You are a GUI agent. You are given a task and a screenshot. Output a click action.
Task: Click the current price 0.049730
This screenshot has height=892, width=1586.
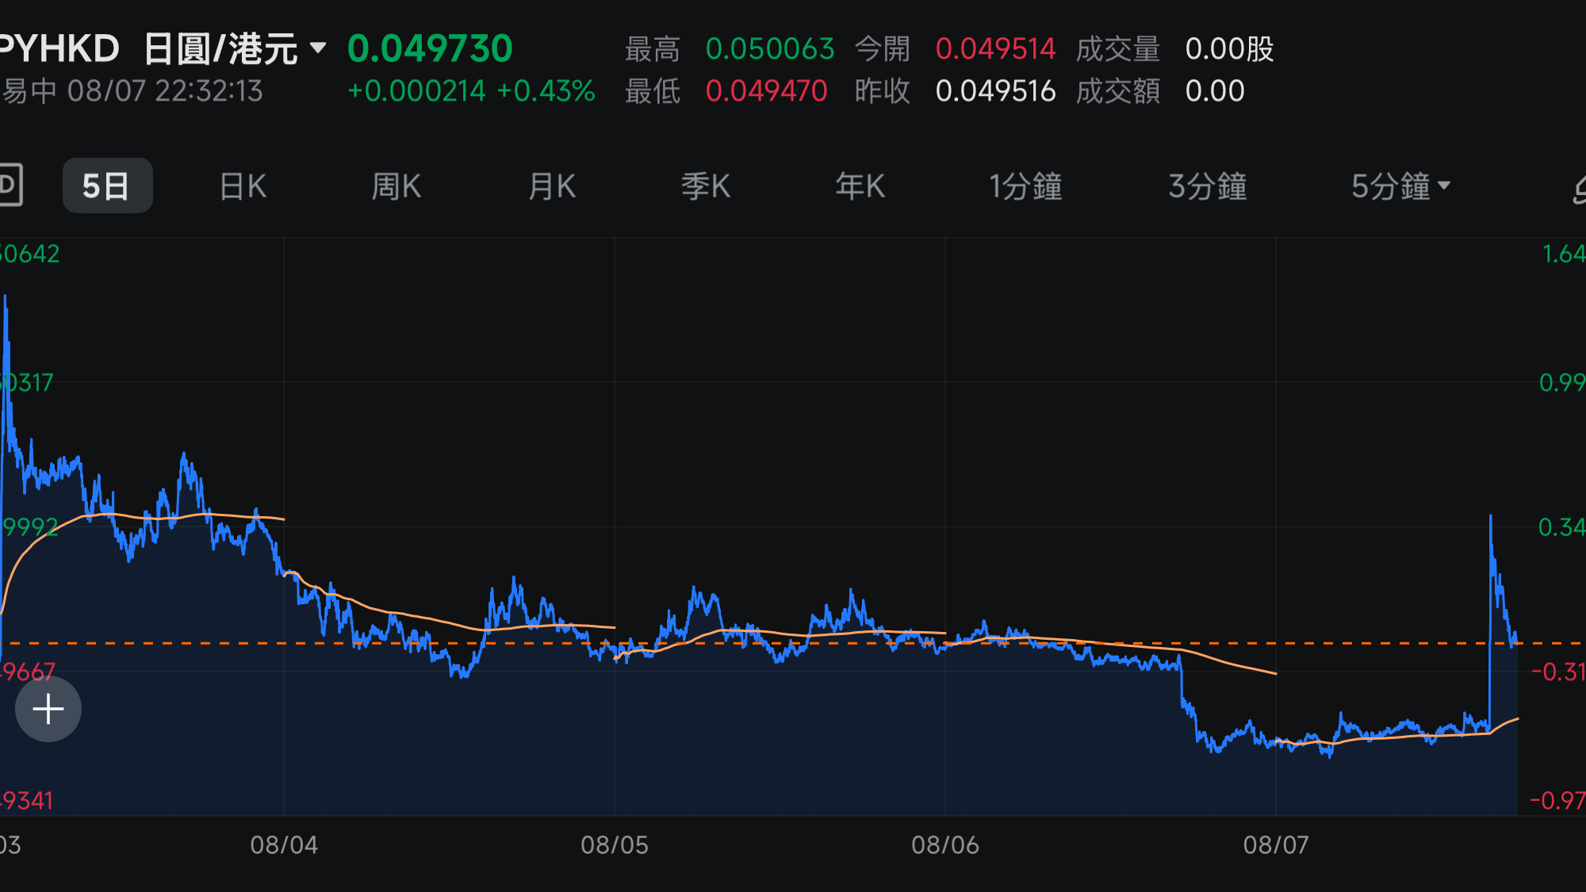coord(431,48)
